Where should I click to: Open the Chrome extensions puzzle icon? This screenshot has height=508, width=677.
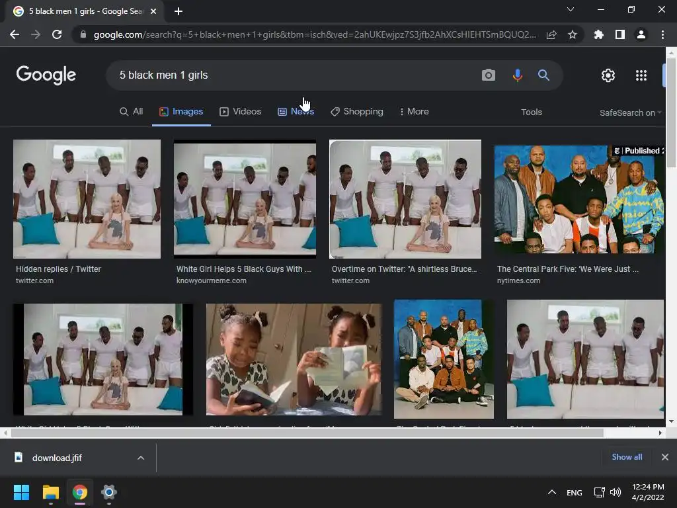coord(599,34)
